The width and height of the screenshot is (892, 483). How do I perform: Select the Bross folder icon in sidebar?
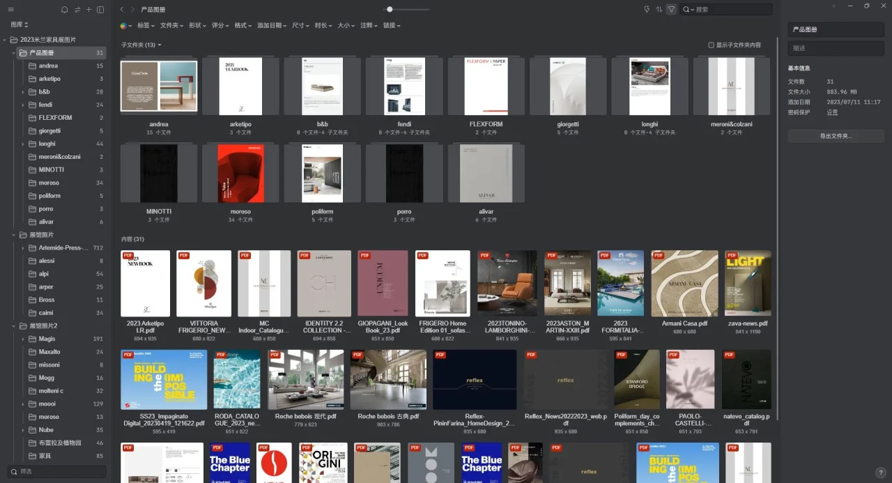[x=33, y=300]
